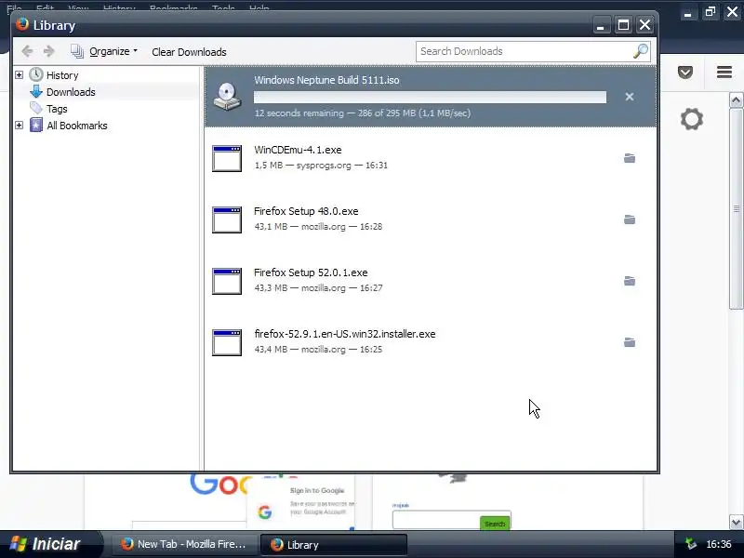This screenshot has width=744, height=558.
Task: Click the '1,5 MB — sysprogs.org — 16:31' details
Action: click(321, 166)
